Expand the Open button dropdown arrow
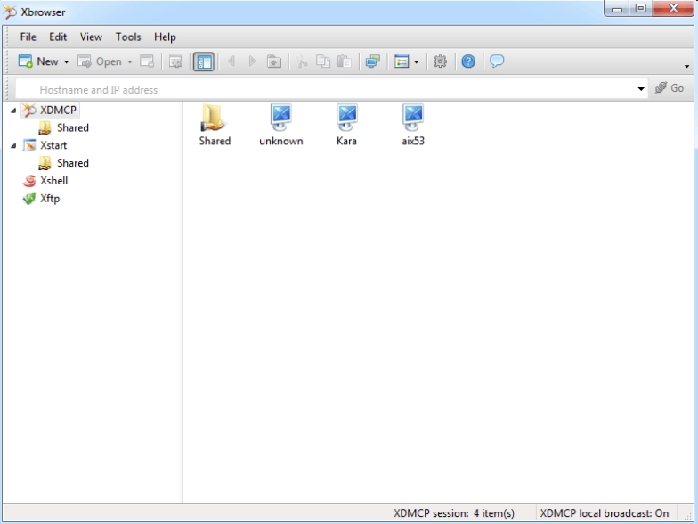The width and height of the screenshot is (698, 524). click(130, 62)
